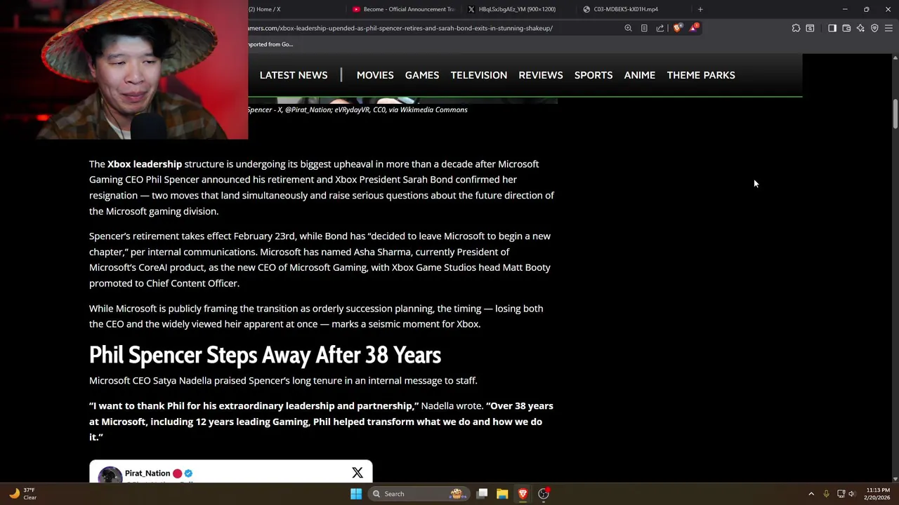The image size is (899, 505).
Task: Open the GAMES section
Action: (422, 75)
